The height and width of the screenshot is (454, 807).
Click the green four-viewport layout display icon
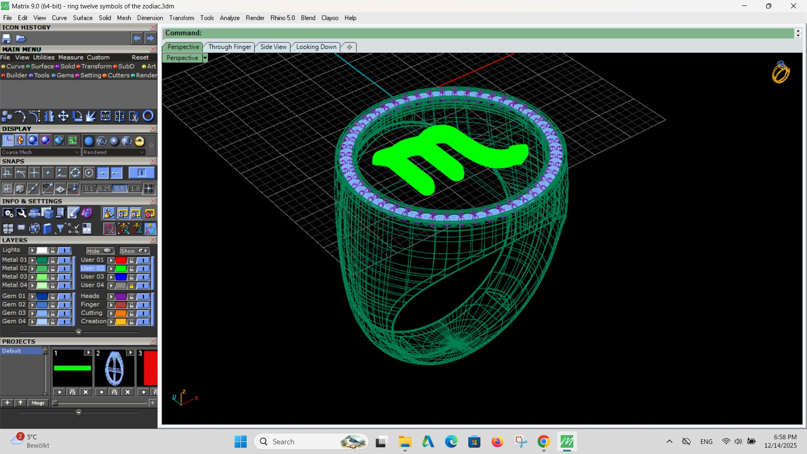pyautogui.click(x=73, y=141)
